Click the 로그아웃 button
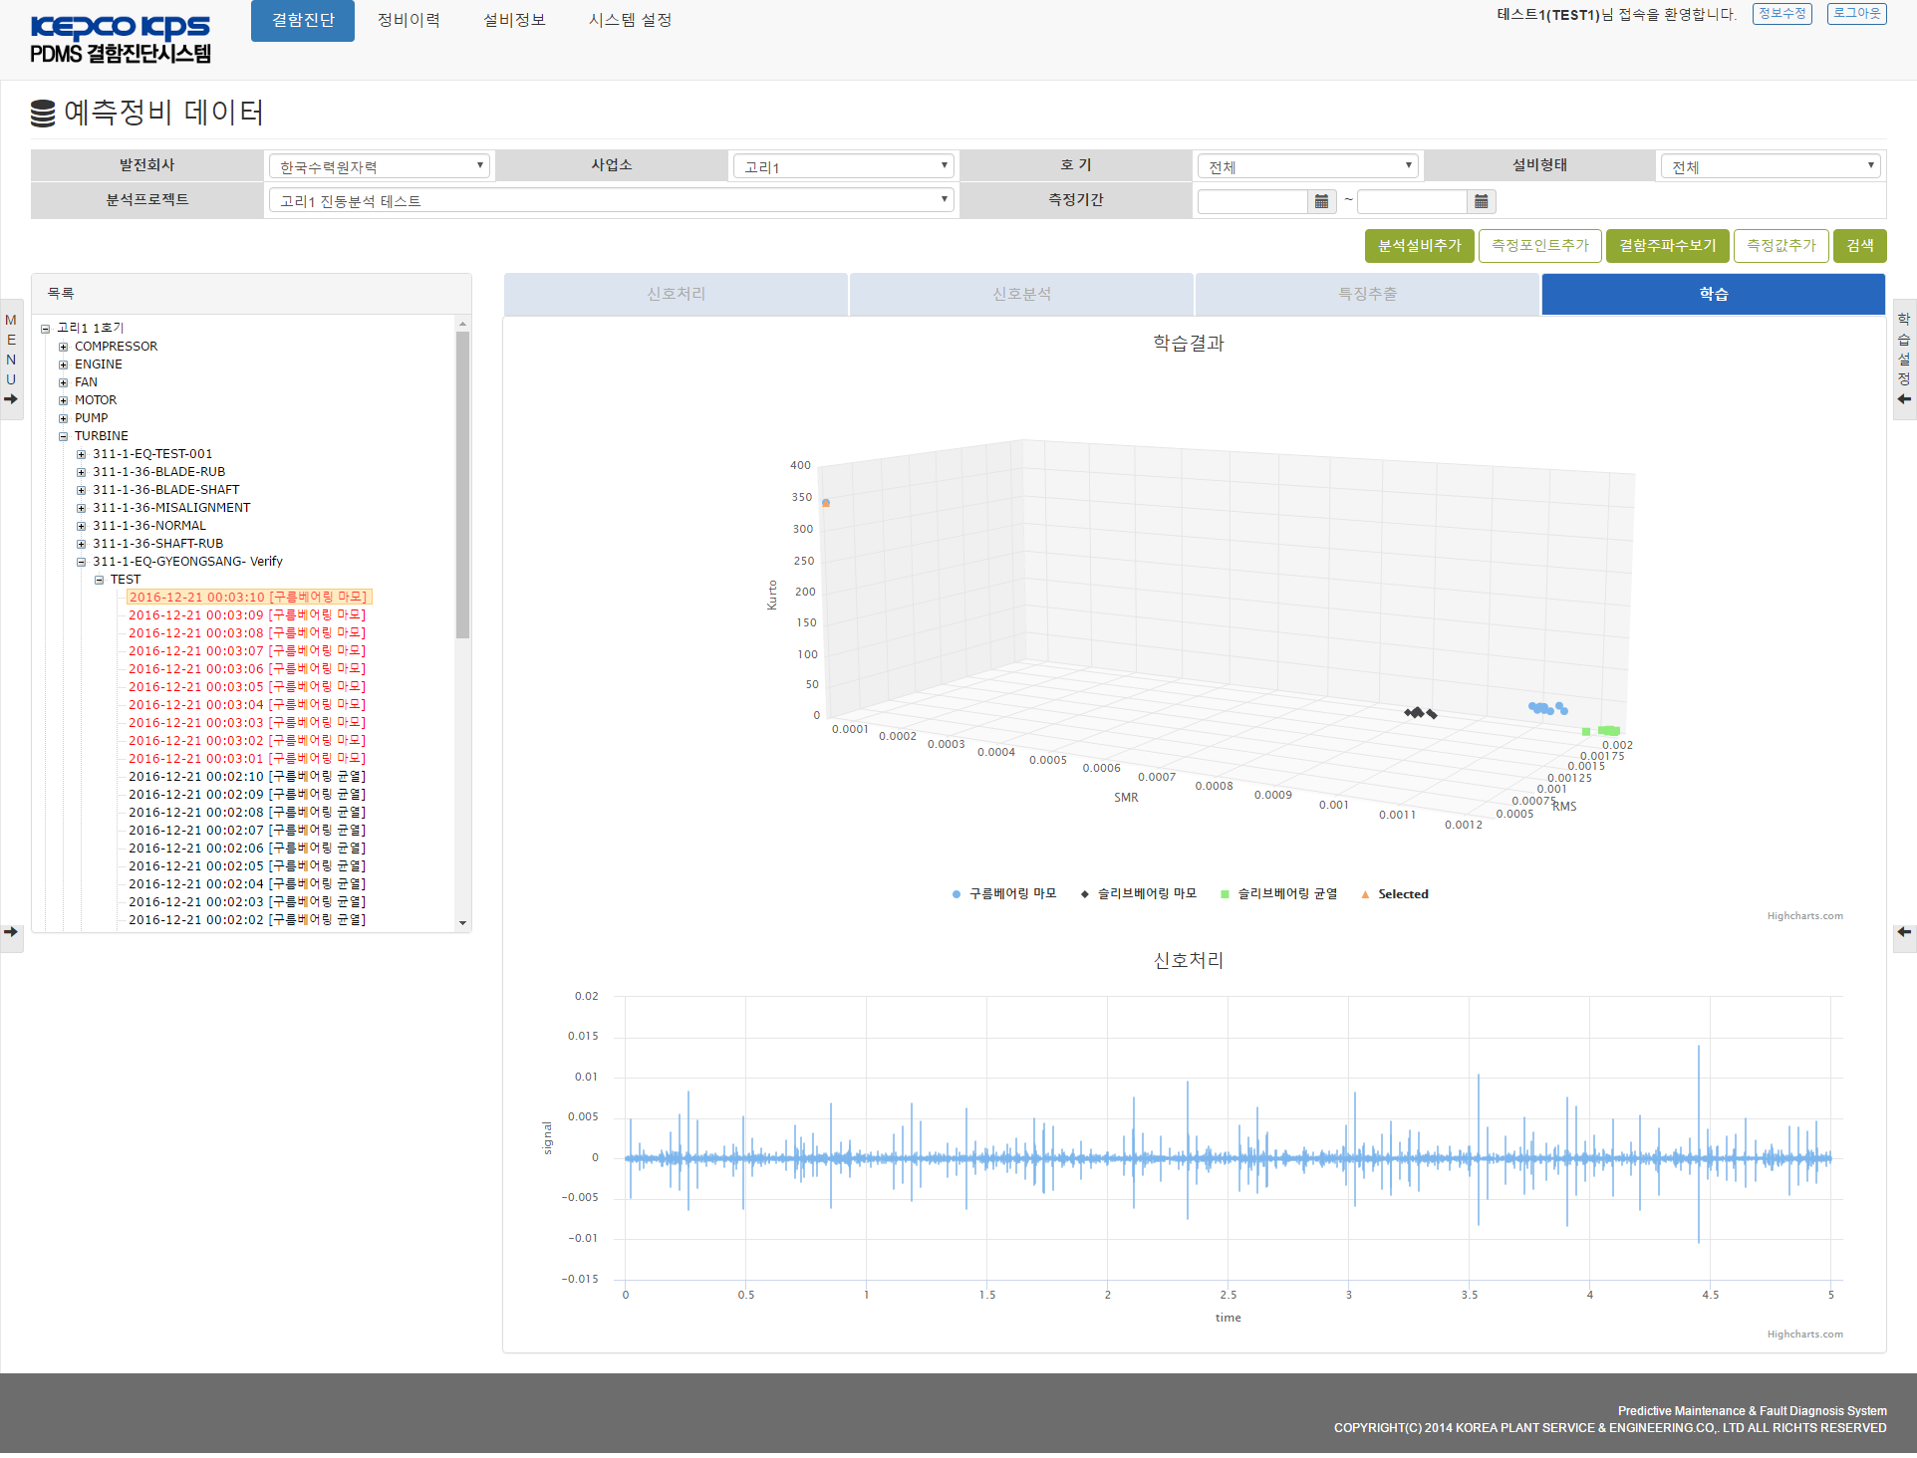Image resolution: width=1917 pixels, height=1458 pixels. tap(1857, 14)
